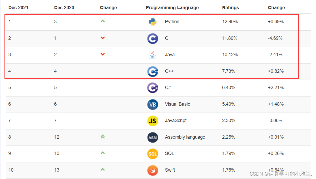Click the Visual Basic VB icon
This screenshot has width=316, height=179.
pos(153,104)
